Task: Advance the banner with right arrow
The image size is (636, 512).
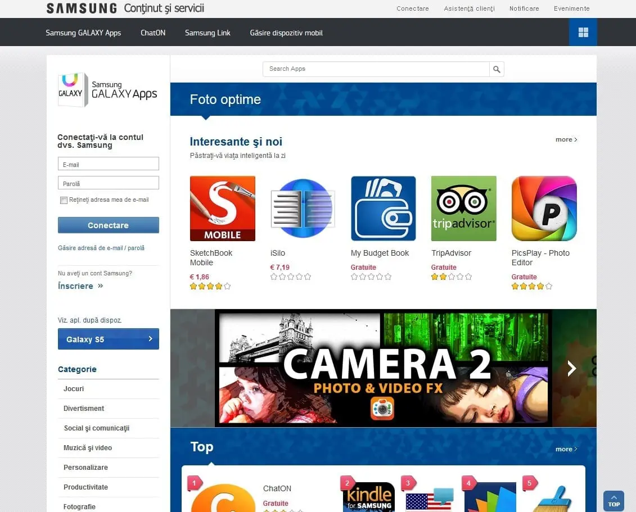Action: 571,368
